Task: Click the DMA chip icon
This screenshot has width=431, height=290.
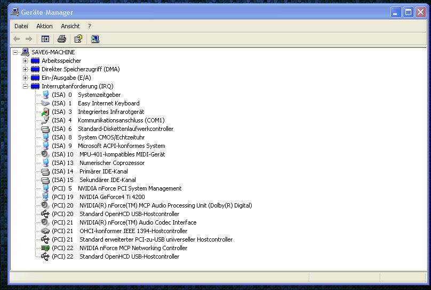Action: [35, 69]
